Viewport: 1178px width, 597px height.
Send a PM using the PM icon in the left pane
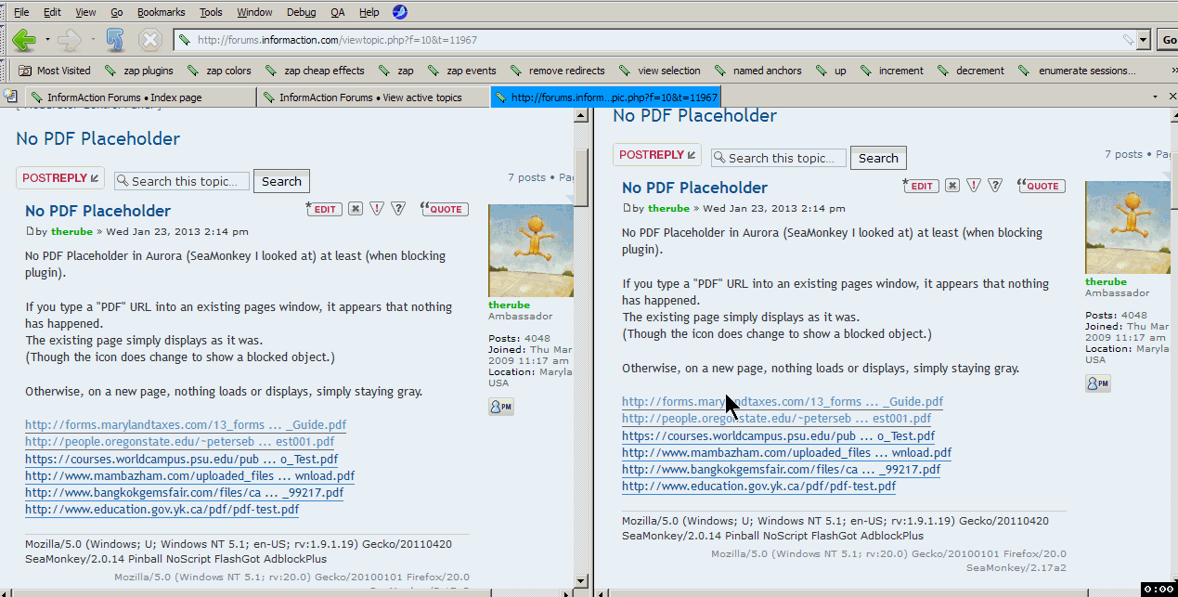coord(501,406)
